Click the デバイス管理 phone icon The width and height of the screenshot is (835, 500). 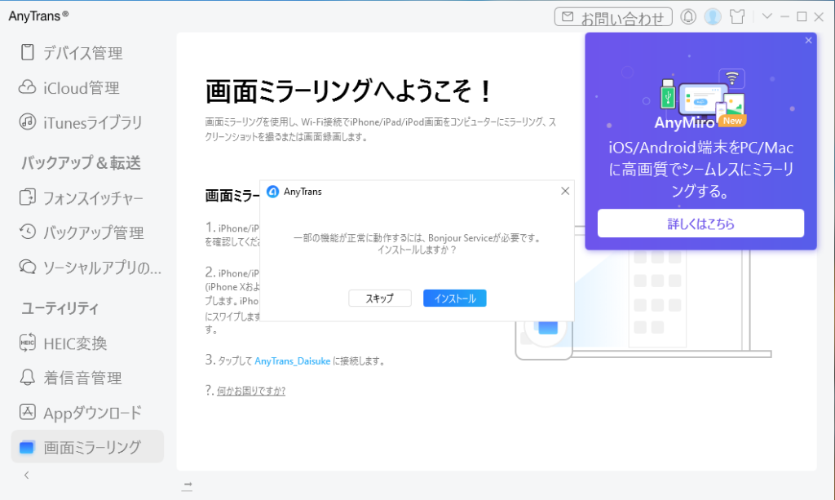tap(27, 52)
